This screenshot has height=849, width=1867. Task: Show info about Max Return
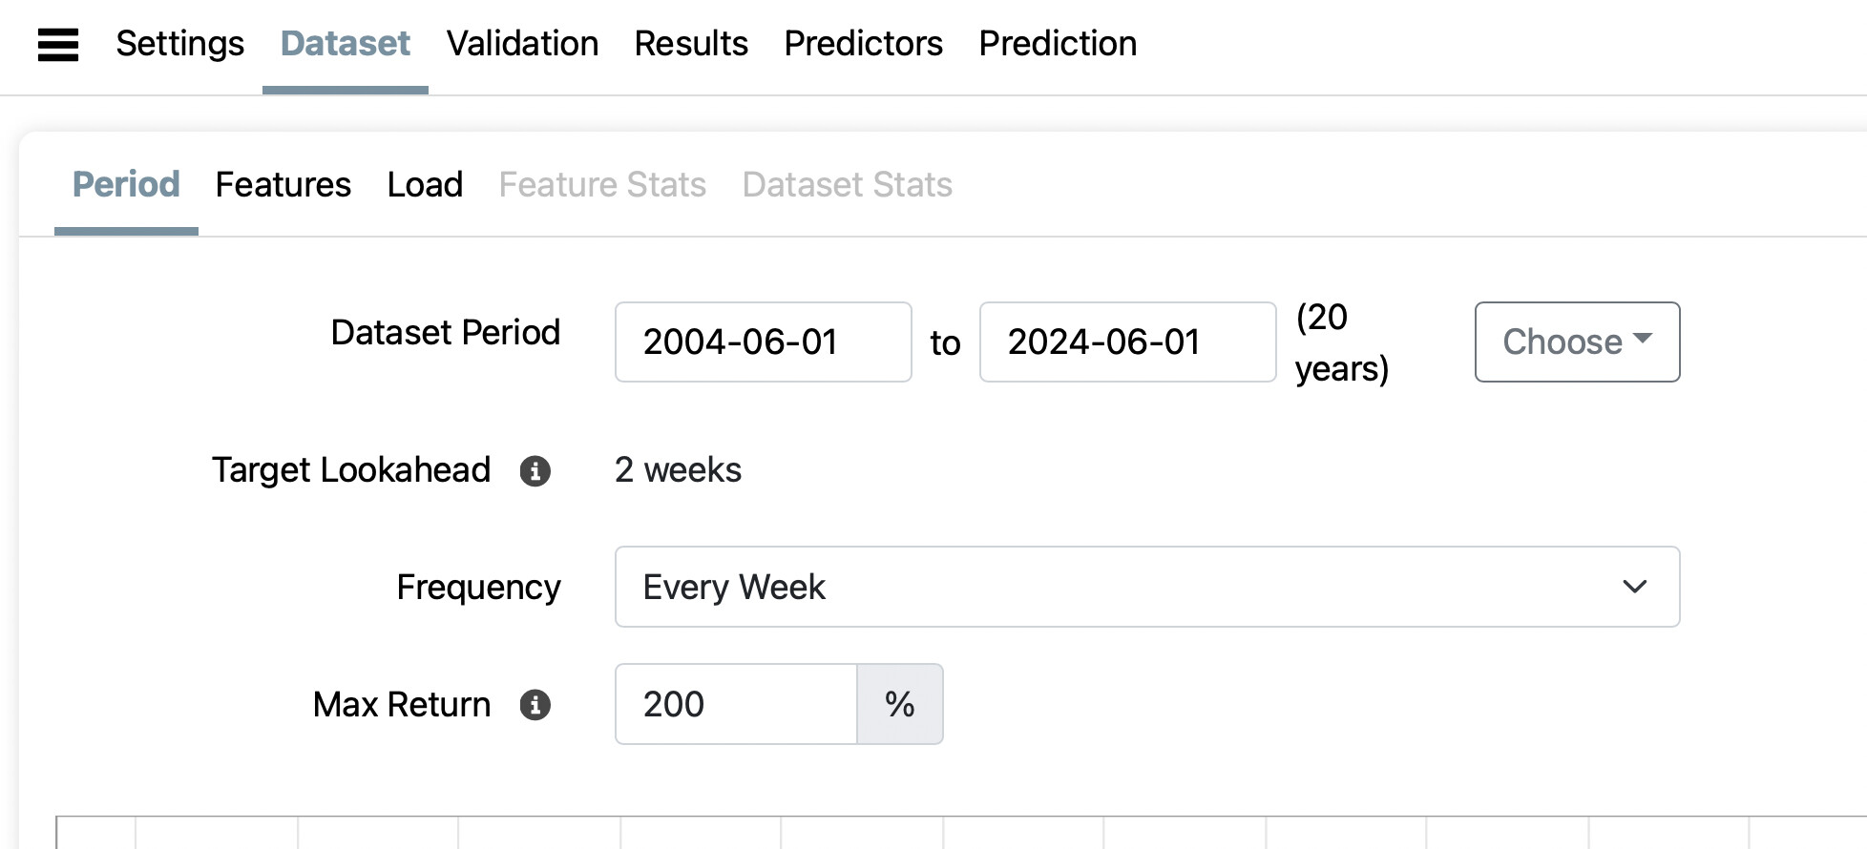tap(535, 705)
